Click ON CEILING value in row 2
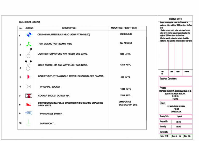This screenshot has height=141, width=199. point(126,43)
